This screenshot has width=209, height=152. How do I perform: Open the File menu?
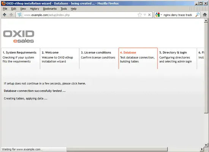click(5, 9)
